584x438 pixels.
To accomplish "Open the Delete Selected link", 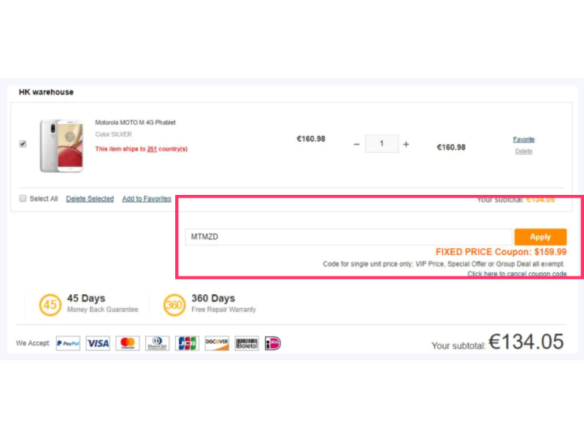I will coord(90,199).
